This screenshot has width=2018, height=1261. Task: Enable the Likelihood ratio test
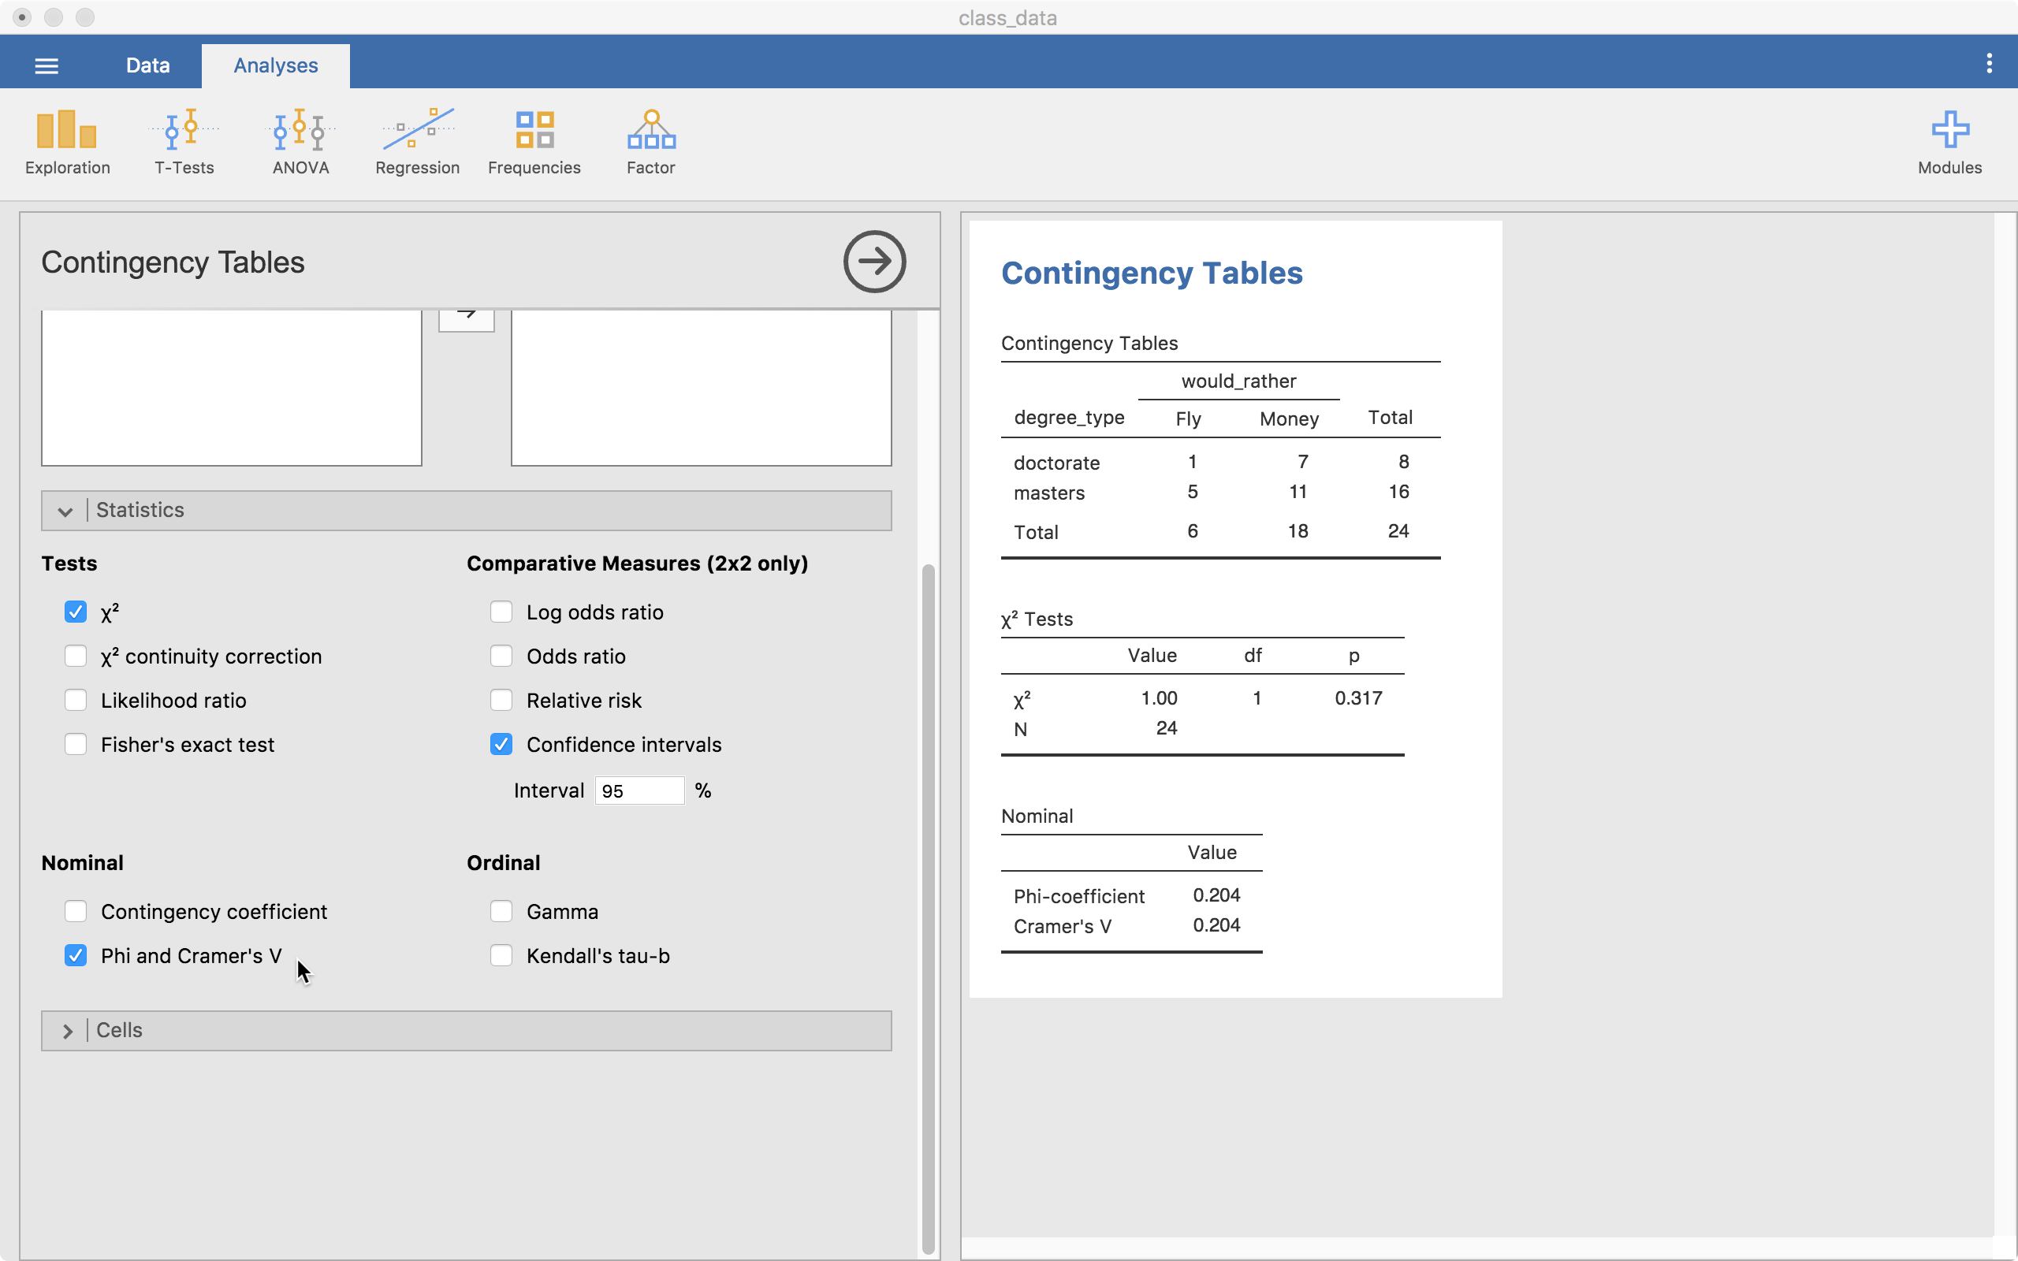pos(76,701)
